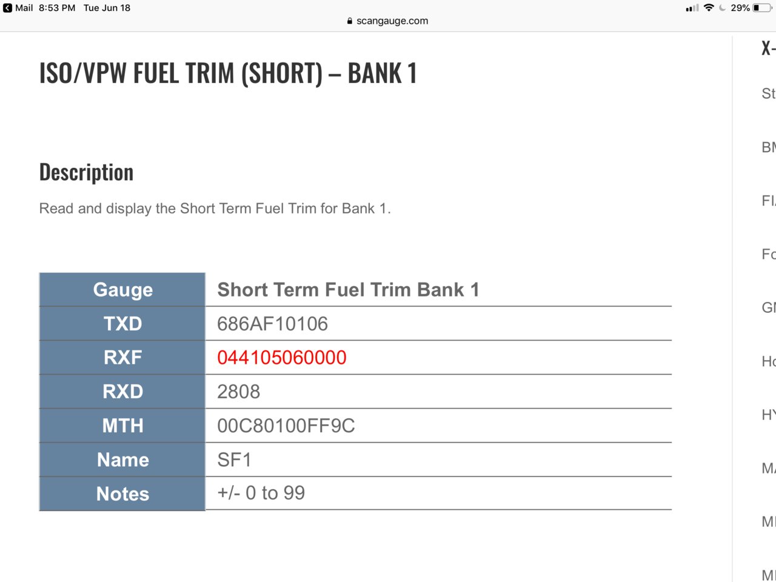
Task: Tap the 8:53 PM clock
Action: pos(57,8)
